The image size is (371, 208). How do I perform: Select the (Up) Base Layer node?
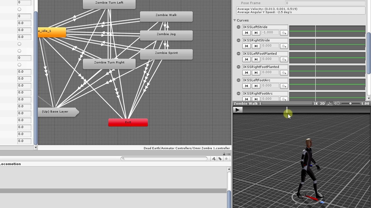click(58, 112)
